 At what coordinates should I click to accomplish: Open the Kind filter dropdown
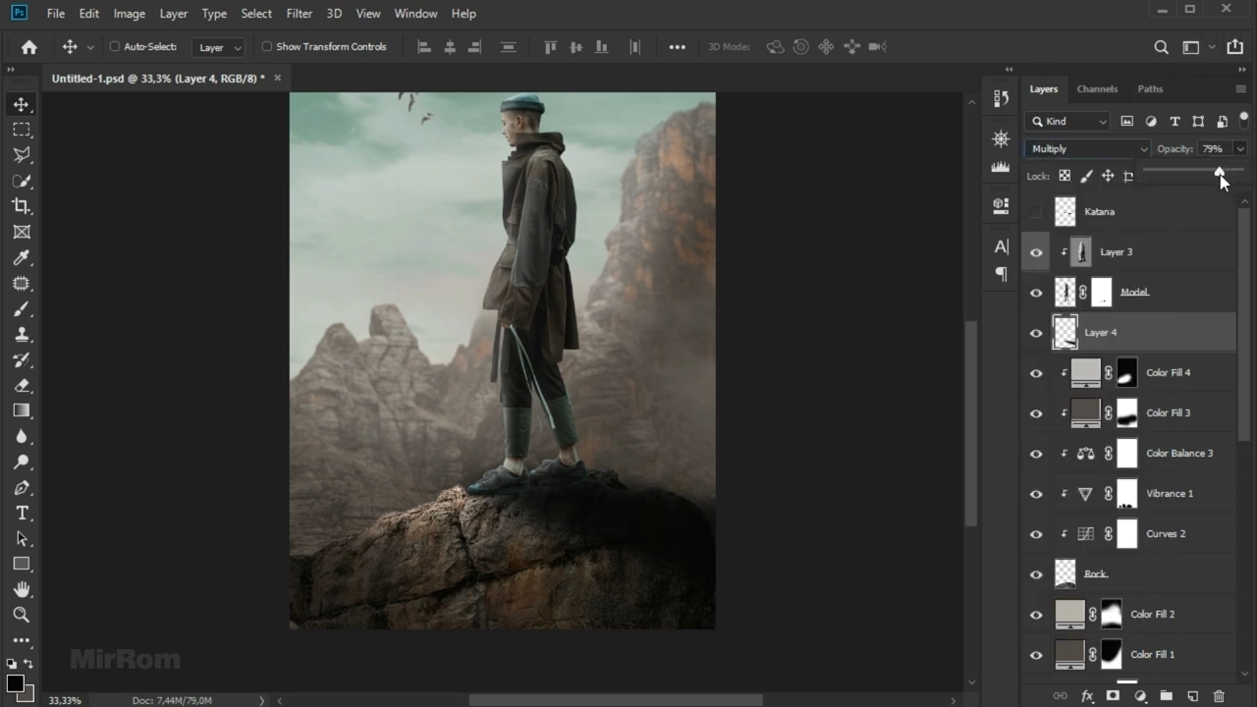pyautogui.click(x=1067, y=122)
